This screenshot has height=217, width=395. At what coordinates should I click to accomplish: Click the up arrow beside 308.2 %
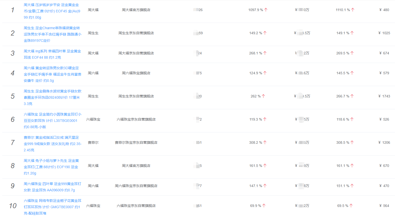pos(265,142)
